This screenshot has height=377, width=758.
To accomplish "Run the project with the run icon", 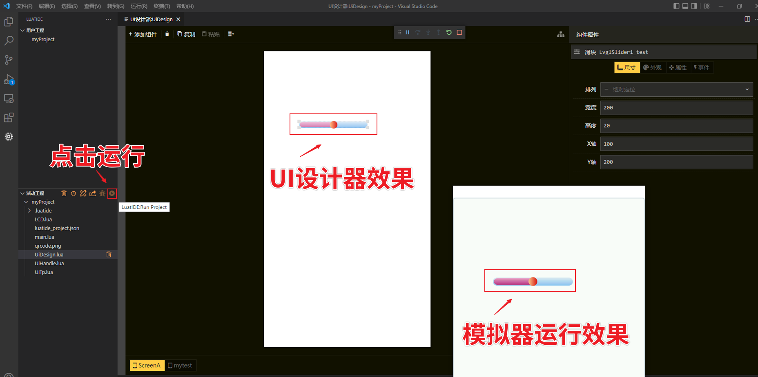I will (112, 193).
